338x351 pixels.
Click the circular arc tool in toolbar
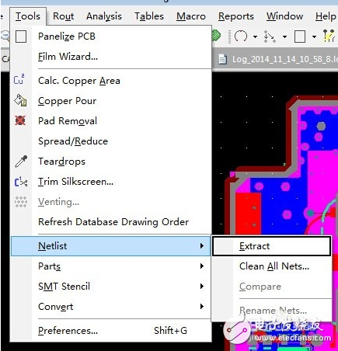[x=241, y=36]
